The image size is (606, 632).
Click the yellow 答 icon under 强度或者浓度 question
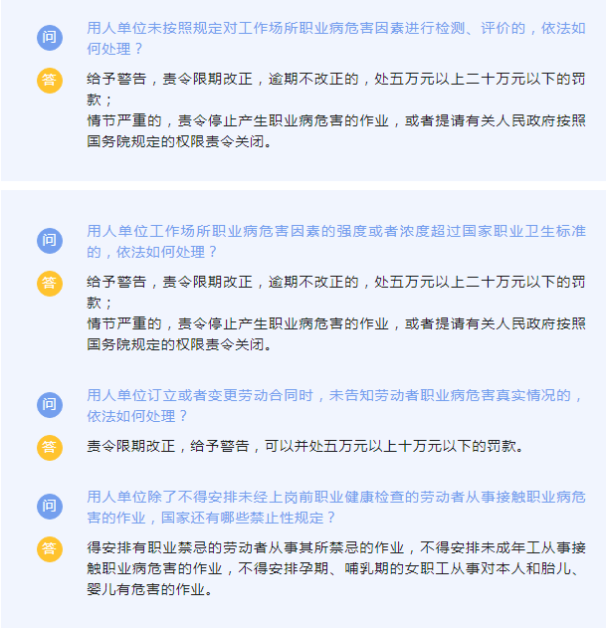[50, 284]
